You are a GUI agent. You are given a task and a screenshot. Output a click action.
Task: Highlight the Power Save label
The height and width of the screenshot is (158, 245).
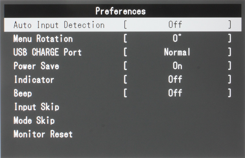(x=36, y=66)
